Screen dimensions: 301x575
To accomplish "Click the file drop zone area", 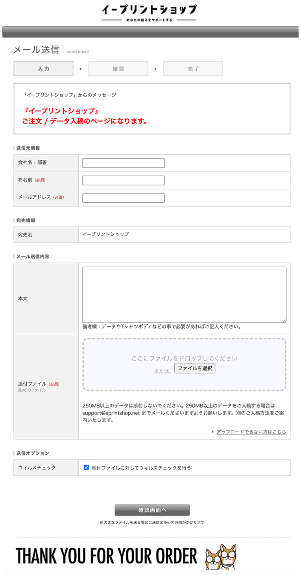I will [184, 364].
